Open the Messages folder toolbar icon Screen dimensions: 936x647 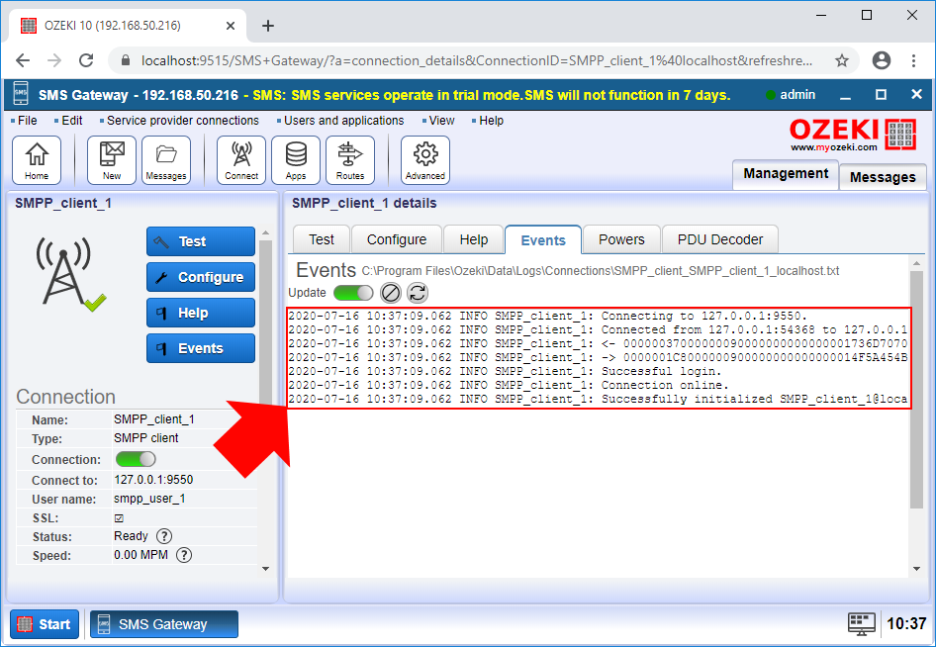[x=166, y=160]
